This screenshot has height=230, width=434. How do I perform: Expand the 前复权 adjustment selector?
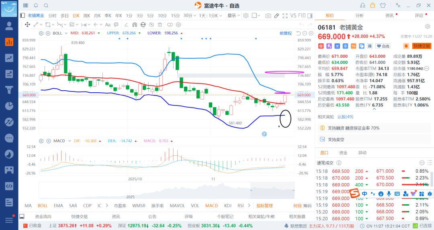(x=286, y=33)
